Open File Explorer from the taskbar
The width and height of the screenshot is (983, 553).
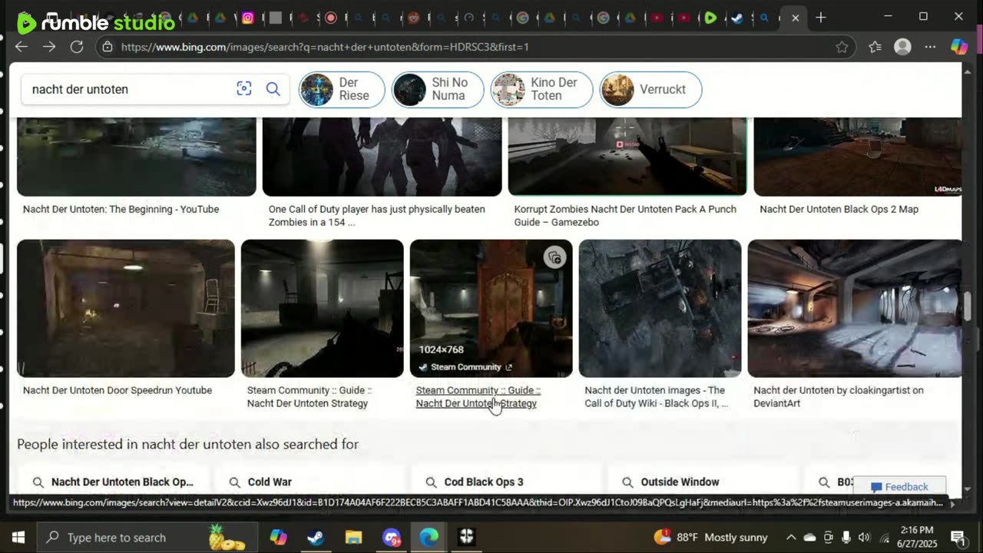point(353,538)
